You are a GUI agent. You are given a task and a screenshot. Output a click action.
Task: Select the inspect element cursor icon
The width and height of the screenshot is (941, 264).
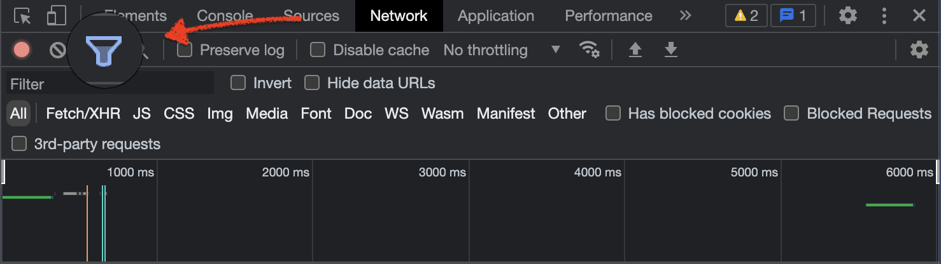[22, 16]
